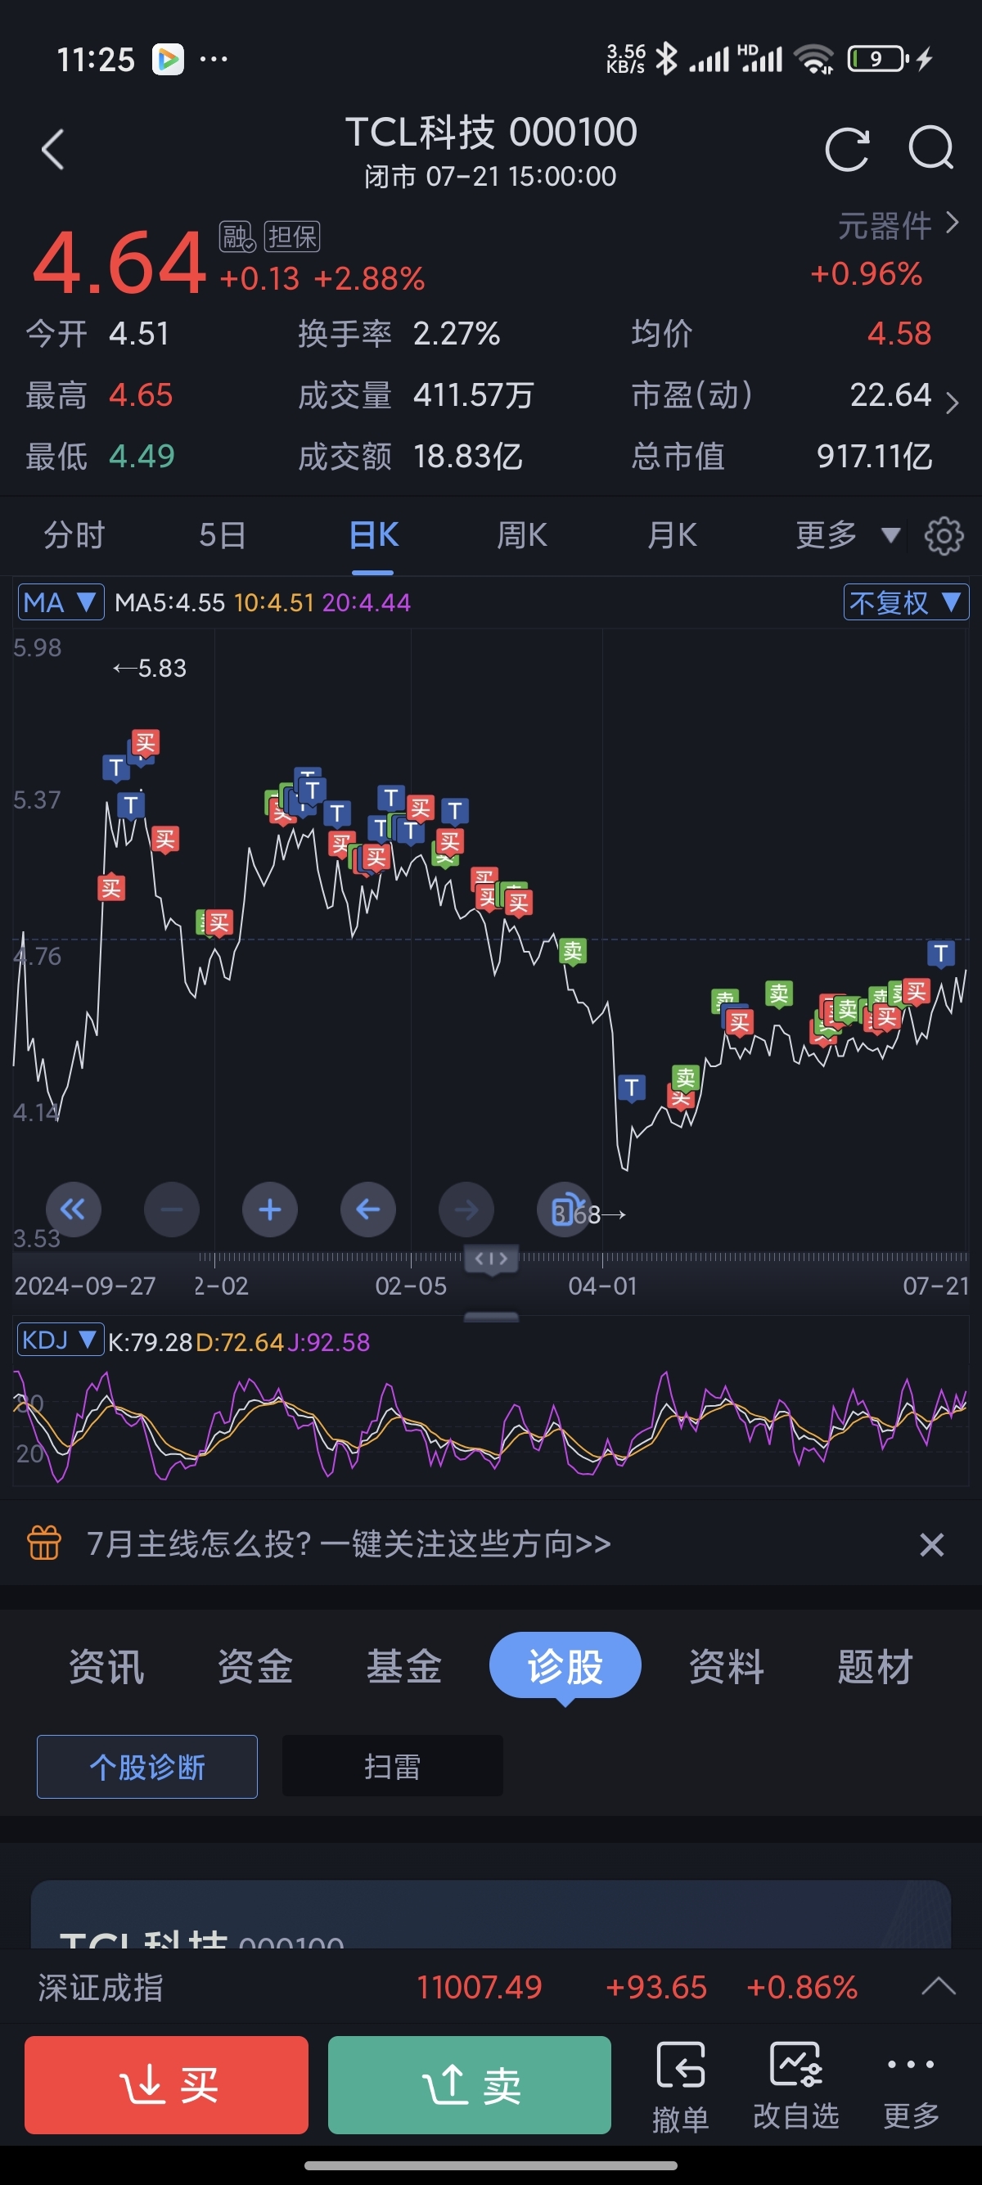Open the 资料 tab
The width and height of the screenshot is (982, 2185).
click(726, 1666)
